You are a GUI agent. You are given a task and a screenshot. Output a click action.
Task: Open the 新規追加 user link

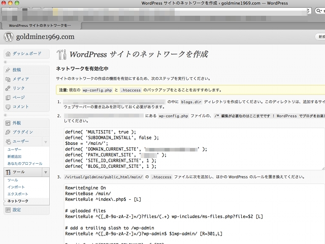point(14,157)
